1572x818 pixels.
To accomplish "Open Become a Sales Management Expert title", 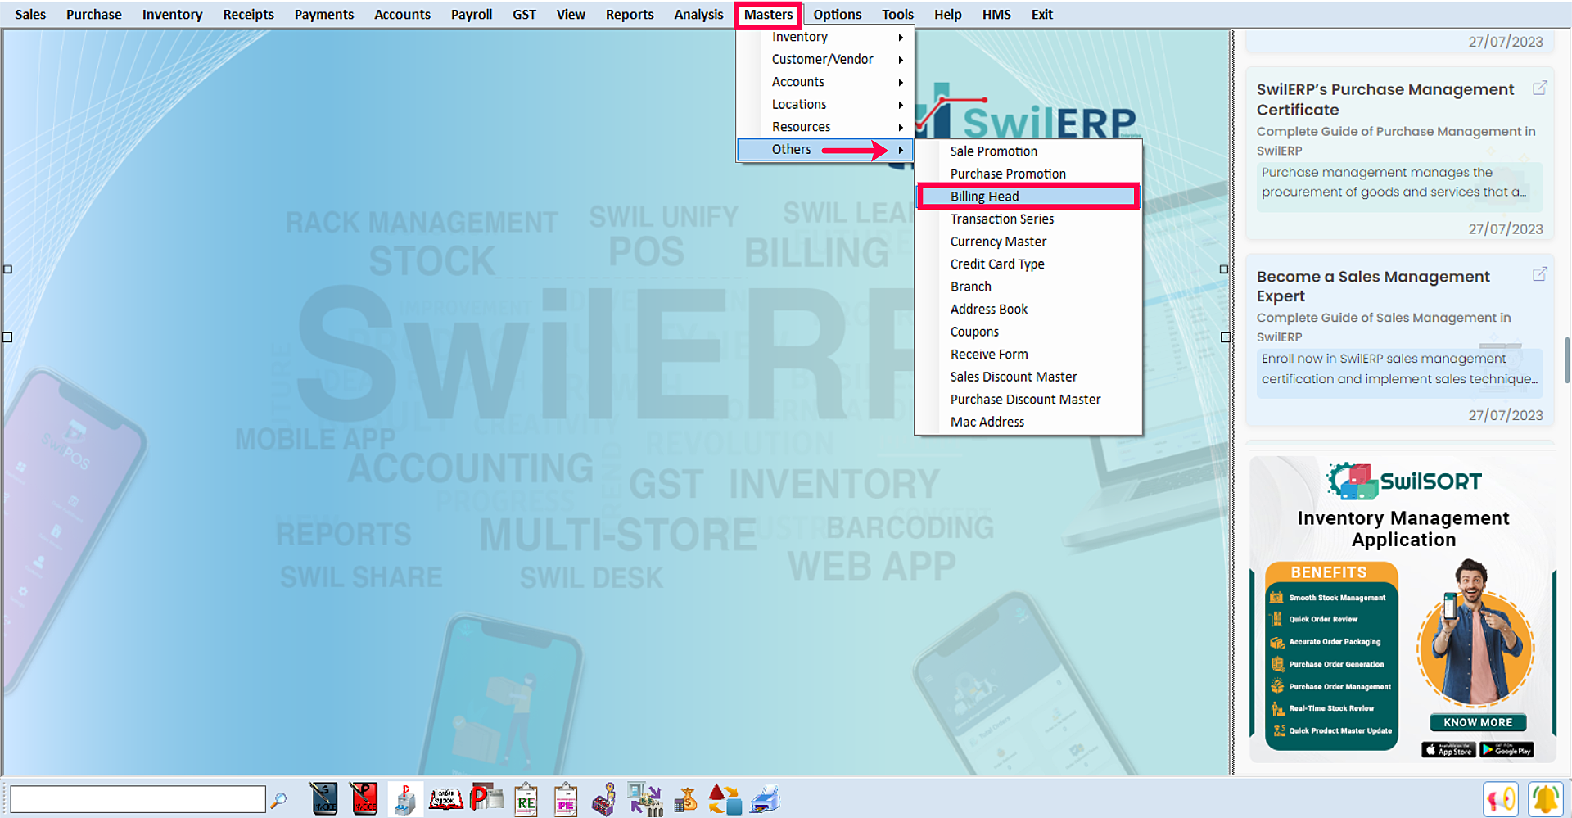I will 1373,286.
